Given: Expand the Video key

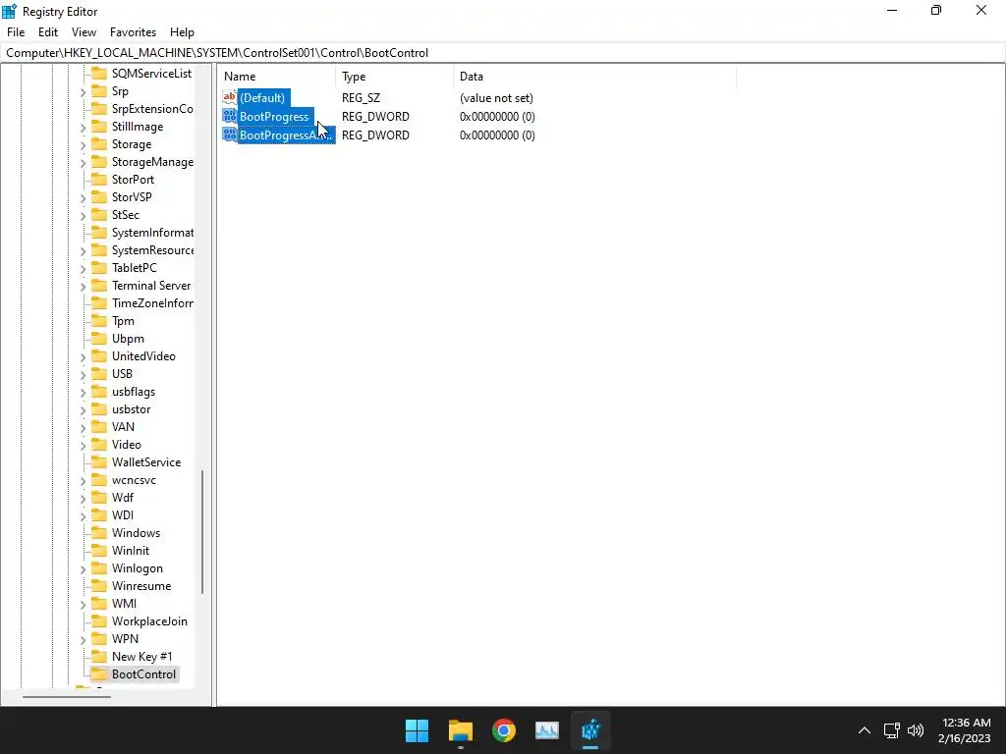Looking at the screenshot, I should tap(83, 446).
